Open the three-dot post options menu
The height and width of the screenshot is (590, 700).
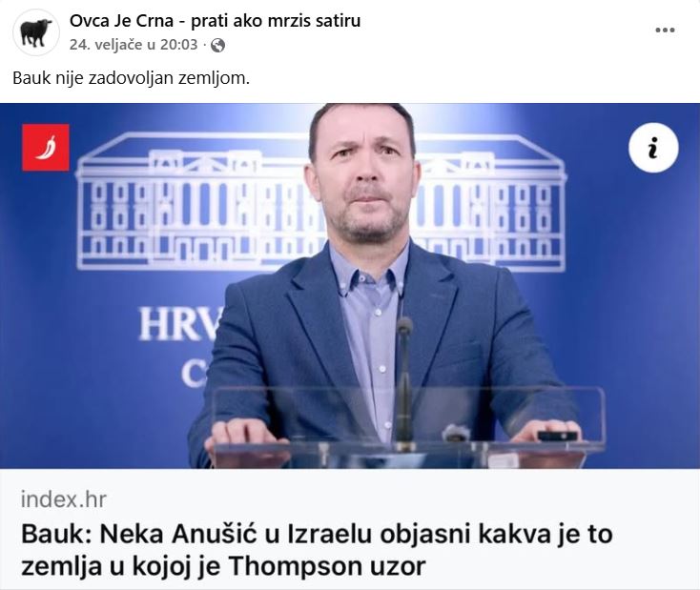point(665,31)
